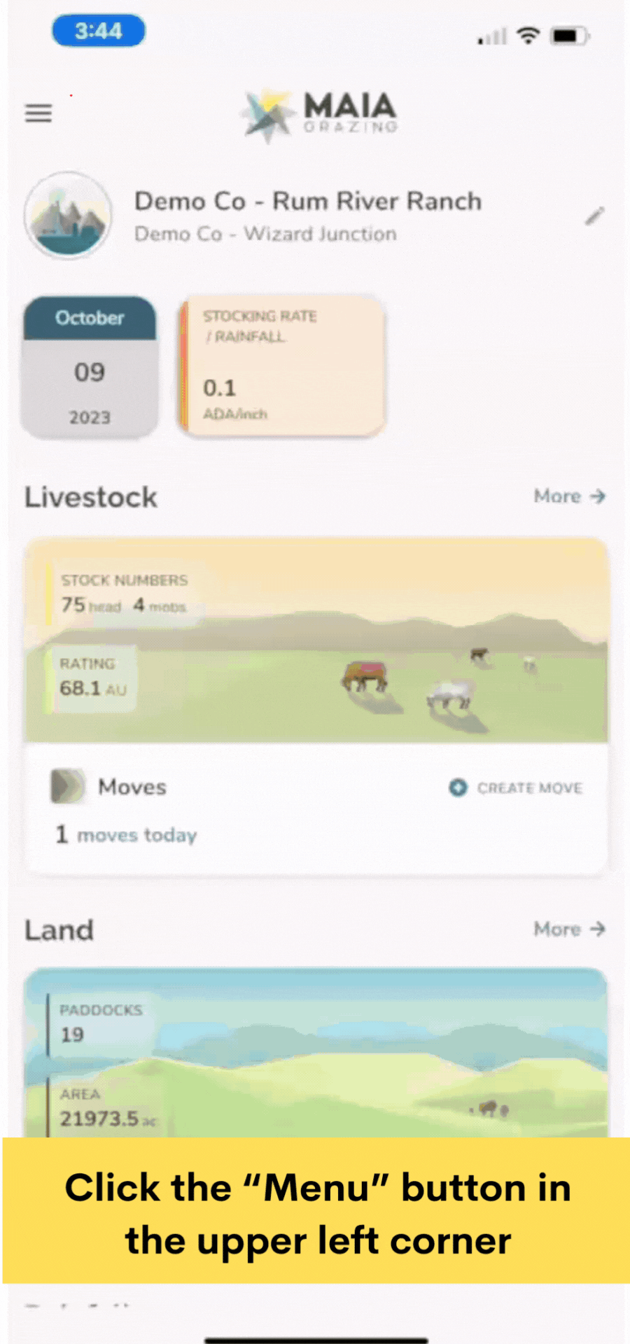The height and width of the screenshot is (1344, 630).
Task: Open the October 09 2023 date selector
Action: point(90,367)
